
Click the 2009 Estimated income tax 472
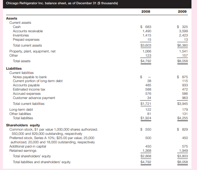click(185, 90)
